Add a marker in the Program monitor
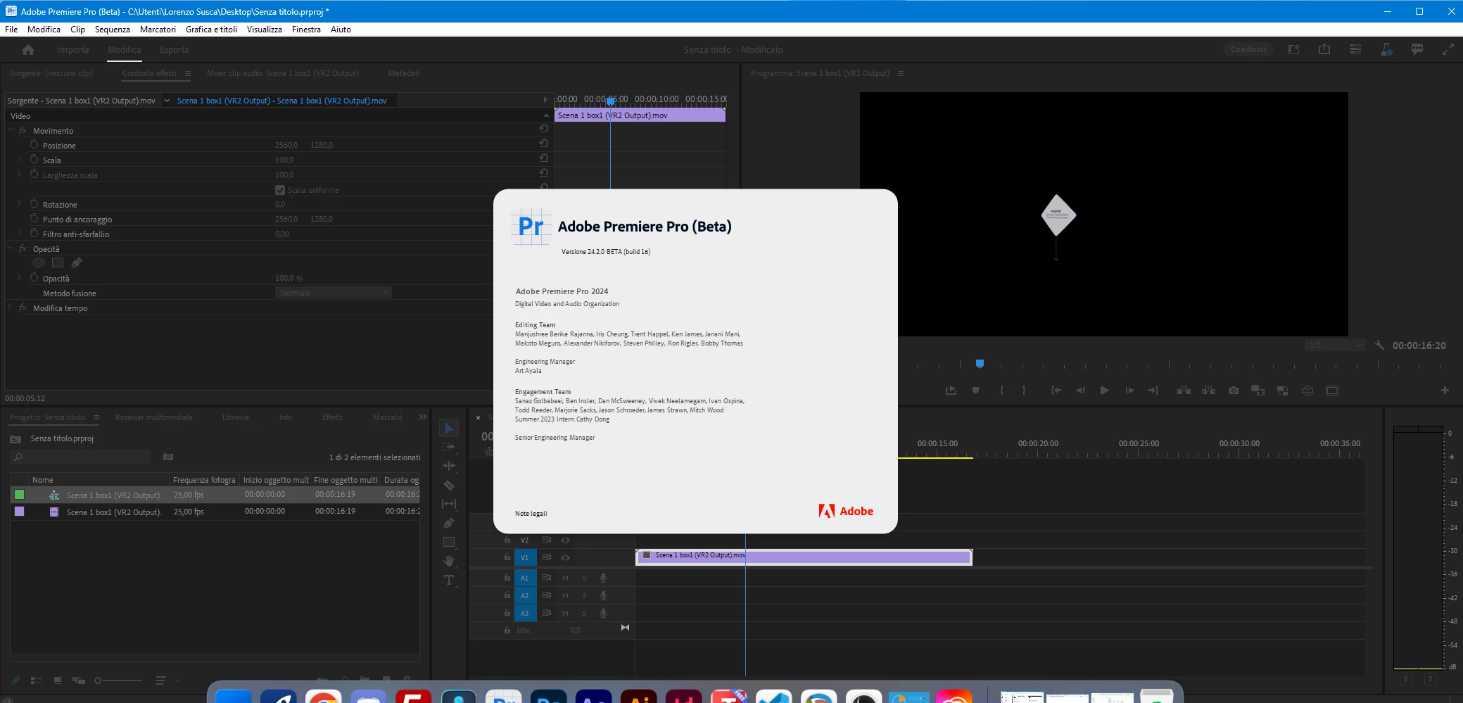 (x=975, y=391)
